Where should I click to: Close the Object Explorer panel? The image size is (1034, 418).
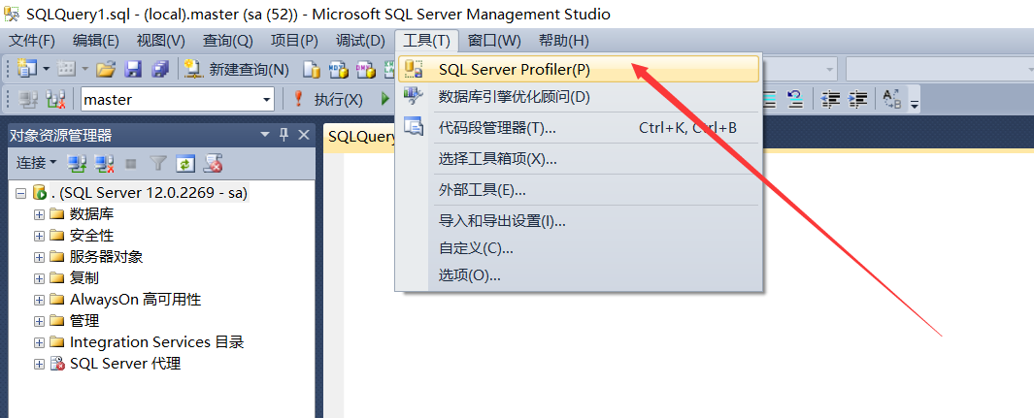click(x=303, y=135)
